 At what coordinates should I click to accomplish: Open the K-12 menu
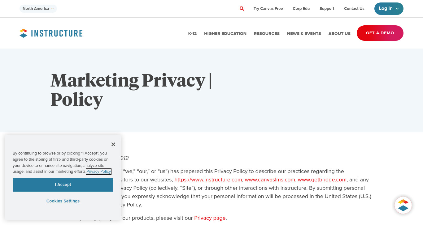[x=192, y=33]
